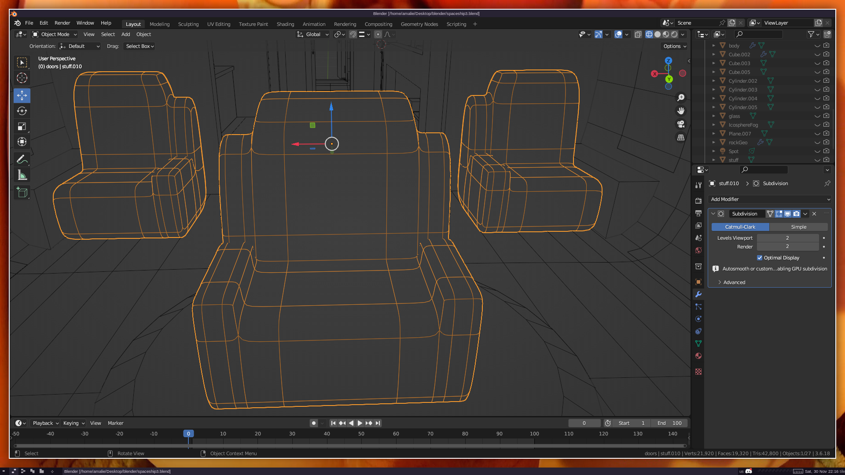Open the Add Modifier dropdown
This screenshot has width=845, height=475.
(x=770, y=199)
